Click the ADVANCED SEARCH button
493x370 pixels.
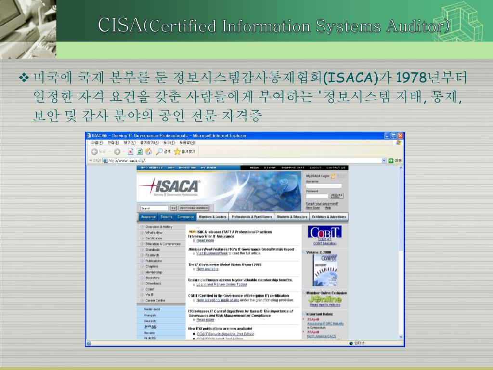194,208
